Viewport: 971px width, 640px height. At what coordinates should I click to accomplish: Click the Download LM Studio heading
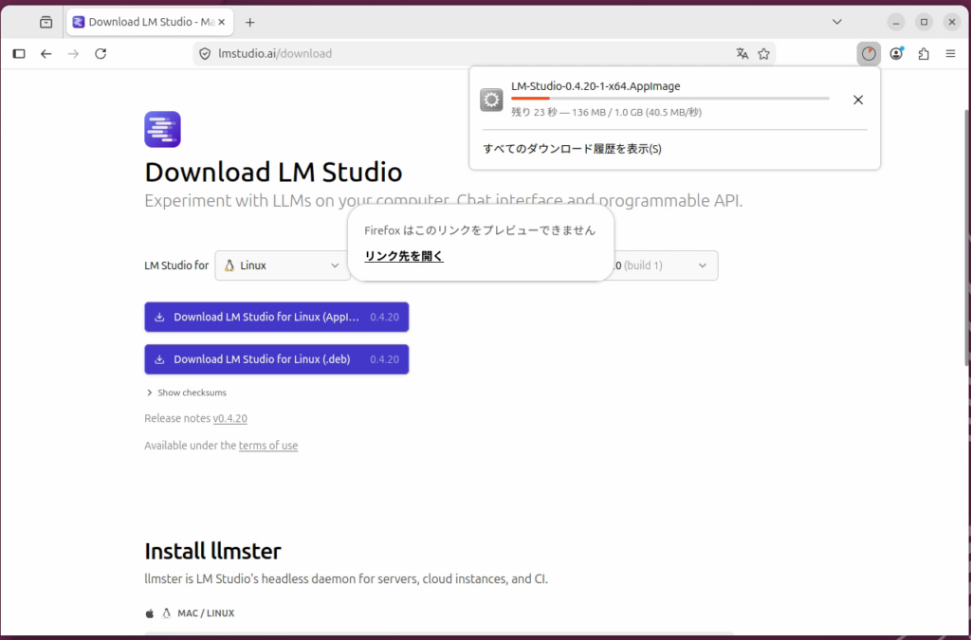(x=273, y=172)
